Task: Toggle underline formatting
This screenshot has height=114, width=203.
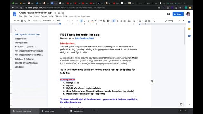Action: pyautogui.click(x=88, y=21)
